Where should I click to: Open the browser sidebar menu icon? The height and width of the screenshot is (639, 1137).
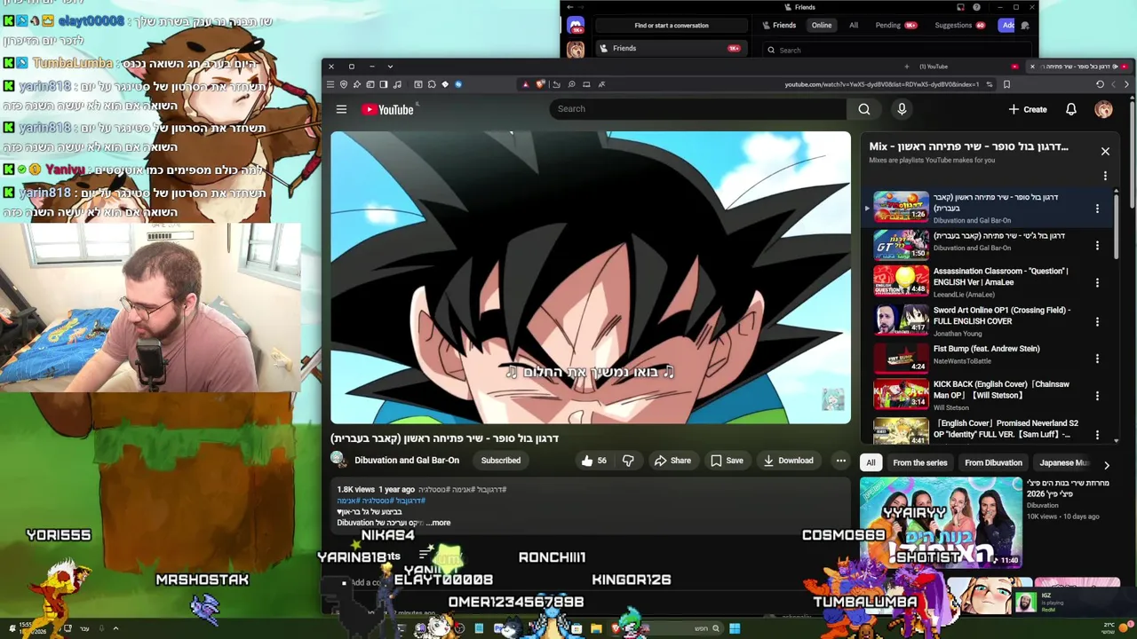point(330,84)
